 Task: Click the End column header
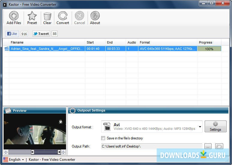(x=116, y=42)
